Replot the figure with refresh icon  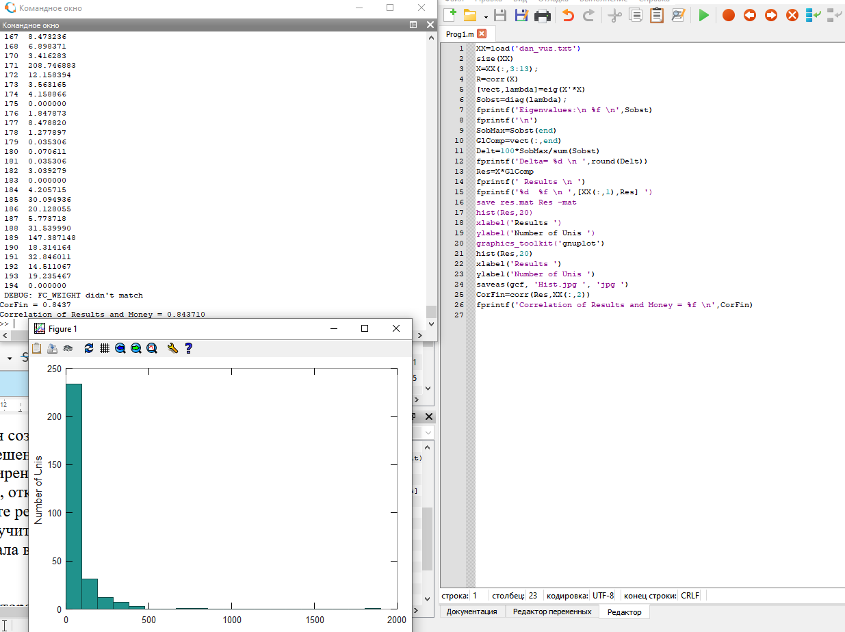(x=89, y=348)
